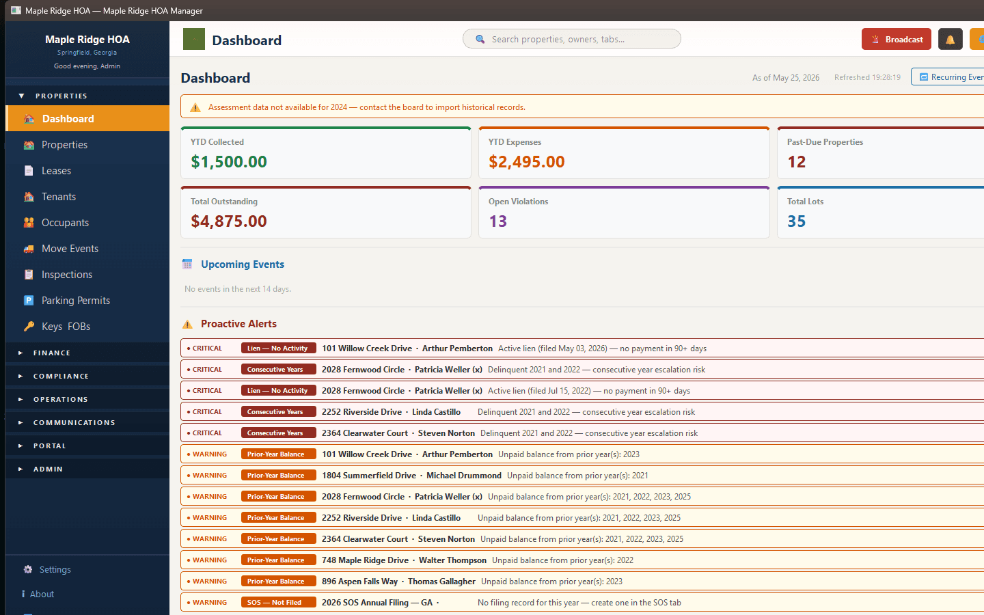This screenshot has height=615, width=984.
Task: Click the Recurring Events button
Action: point(948,77)
